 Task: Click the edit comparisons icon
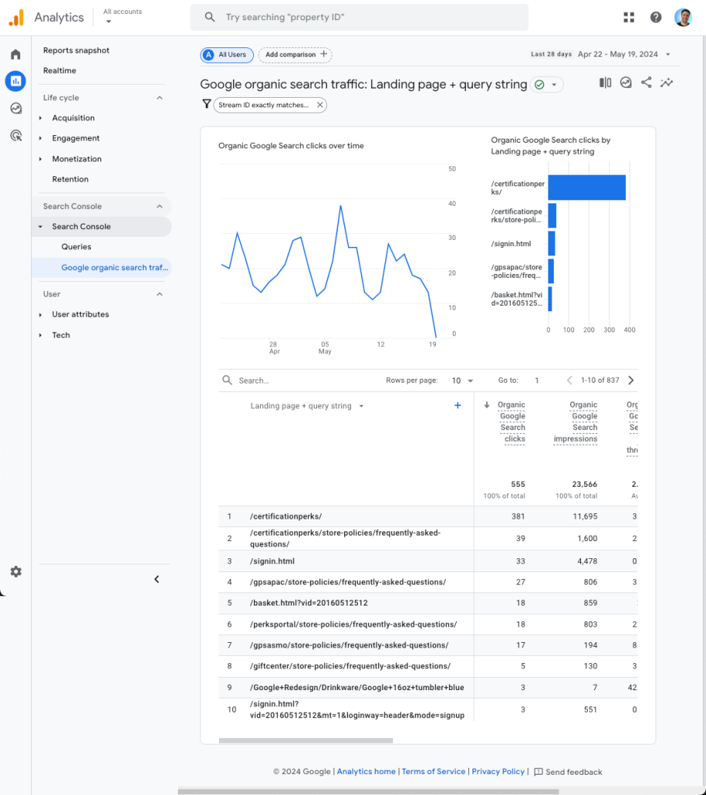(x=605, y=82)
